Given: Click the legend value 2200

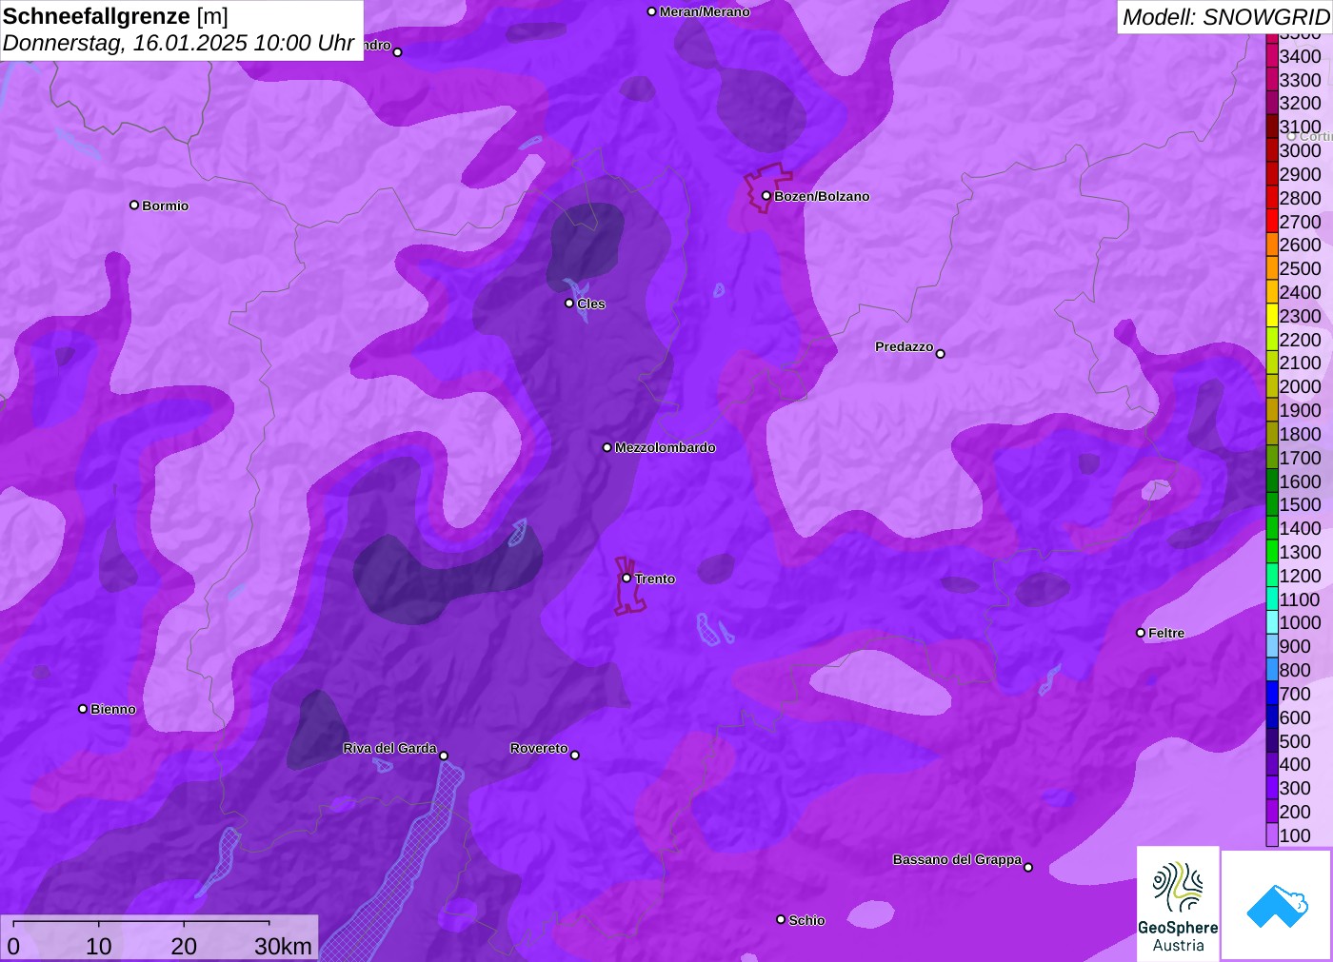Looking at the screenshot, I should click(x=1300, y=340).
